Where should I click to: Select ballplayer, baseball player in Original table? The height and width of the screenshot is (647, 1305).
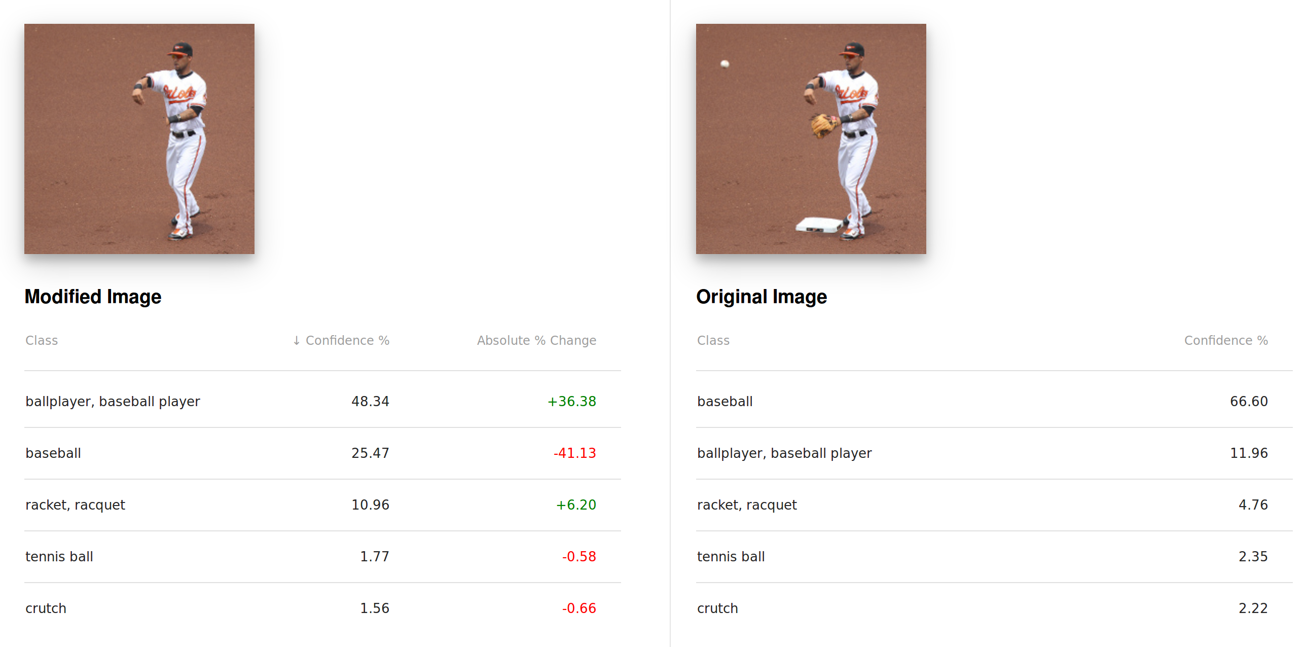click(x=784, y=453)
